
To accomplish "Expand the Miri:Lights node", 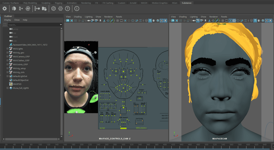I will [x=7, y=49].
